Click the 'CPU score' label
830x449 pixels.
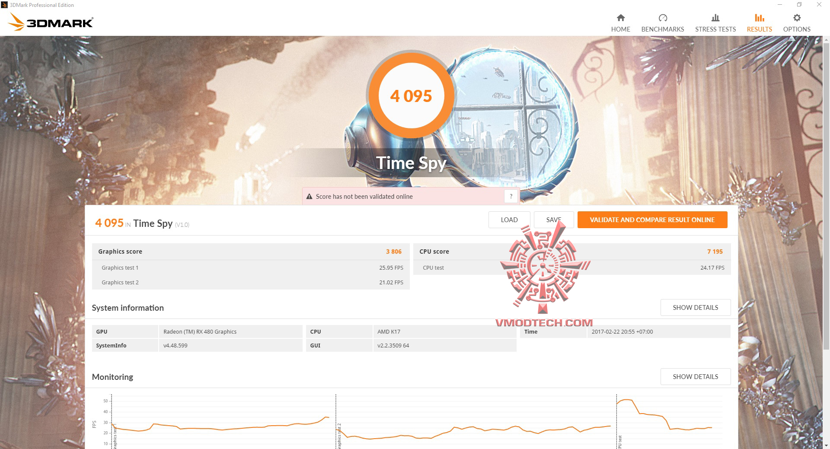click(434, 252)
